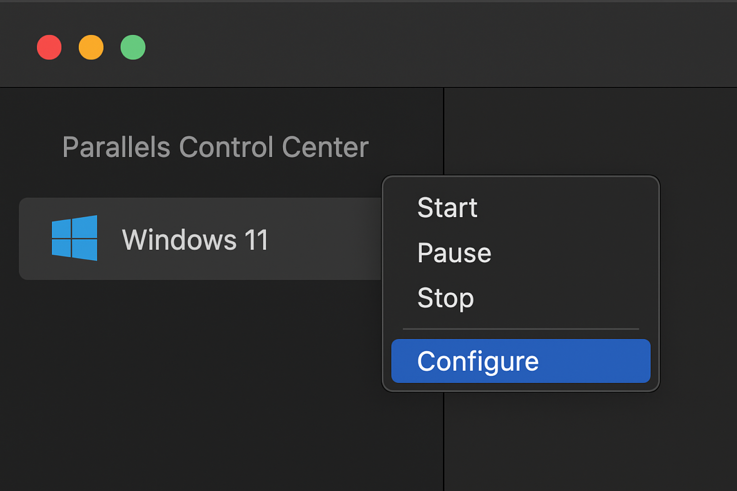Close the Parallels Control Center window
737x491 pixels.
pos(49,47)
